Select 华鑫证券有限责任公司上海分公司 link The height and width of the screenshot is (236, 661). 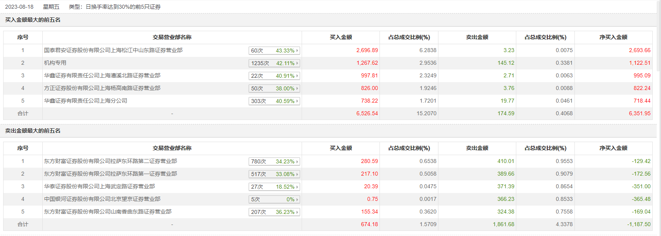click(x=85, y=101)
